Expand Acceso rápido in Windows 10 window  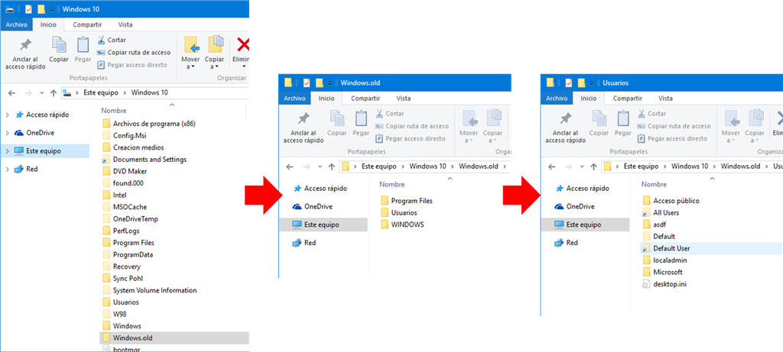coord(7,115)
